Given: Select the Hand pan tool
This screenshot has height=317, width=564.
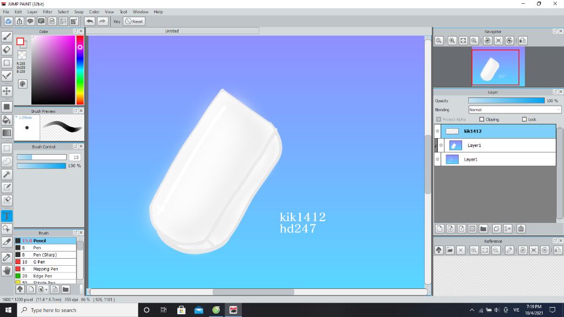Looking at the screenshot, I should 7,270.
